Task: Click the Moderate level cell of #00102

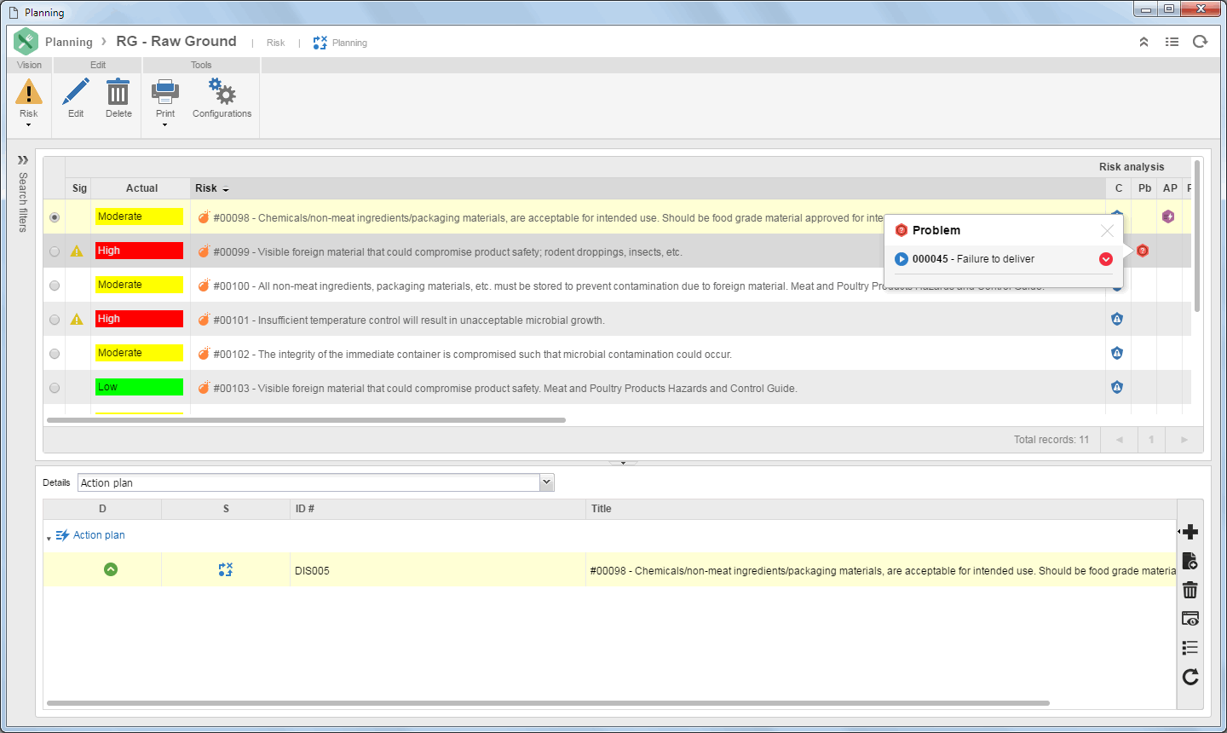Action: (x=140, y=353)
